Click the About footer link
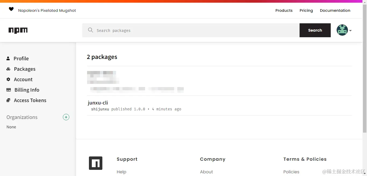 [206, 172]
